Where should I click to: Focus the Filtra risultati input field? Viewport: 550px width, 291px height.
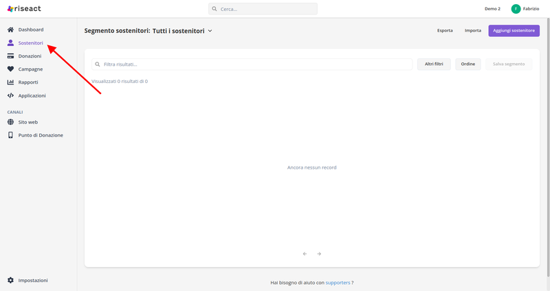[x=254, y=64]
